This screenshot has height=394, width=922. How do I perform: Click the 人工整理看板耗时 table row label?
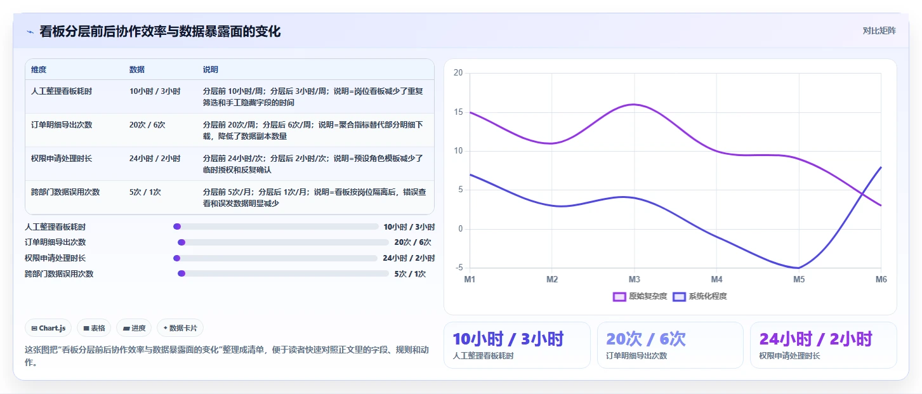[62, 91]
